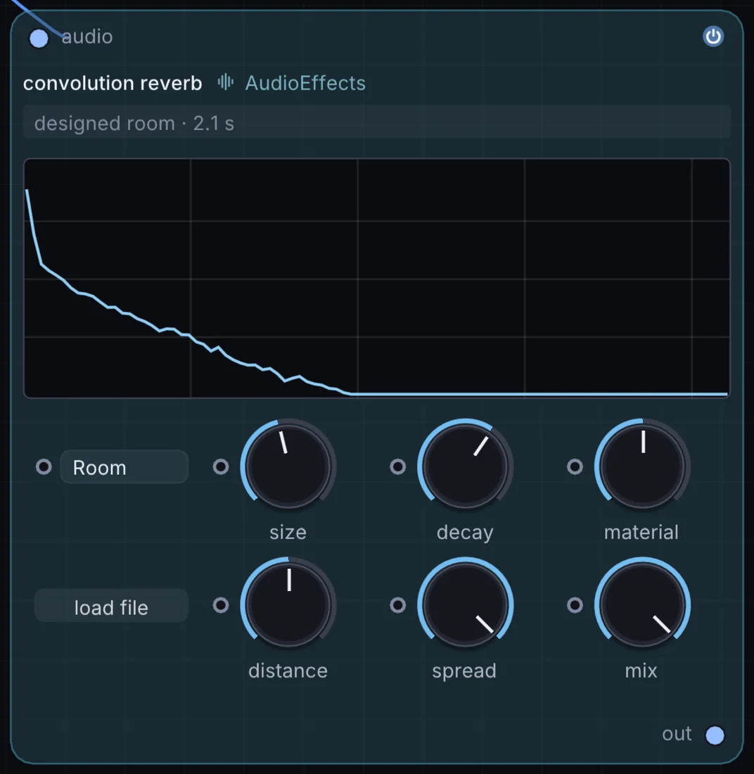Image resolution: width=754 pixels, height=774 pixels.
Task: Click the 'material' knob label
Action: coord(641,533)
